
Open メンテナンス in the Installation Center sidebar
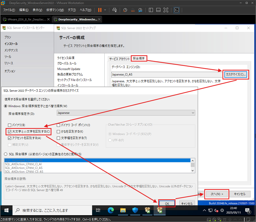point(11,50)
